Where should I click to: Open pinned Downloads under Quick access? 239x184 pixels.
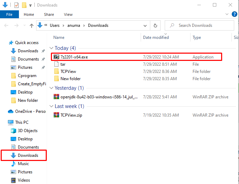[28, 51]
